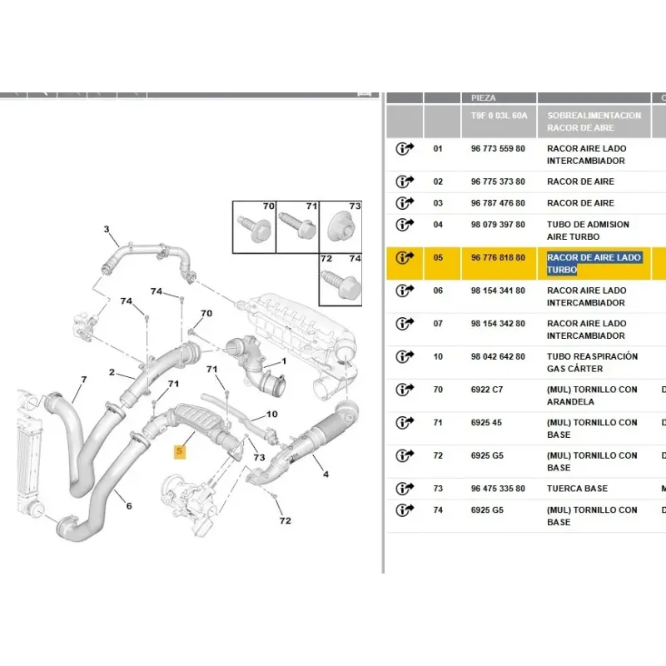Click TUBO DE ADMISION AIRE TURBO description

pyautogui.click(x=587, y=231)
